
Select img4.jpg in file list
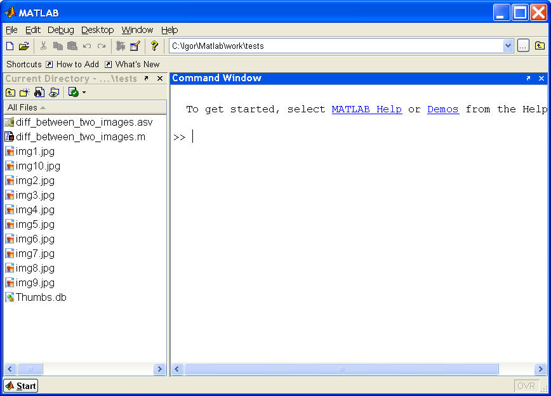35,210
